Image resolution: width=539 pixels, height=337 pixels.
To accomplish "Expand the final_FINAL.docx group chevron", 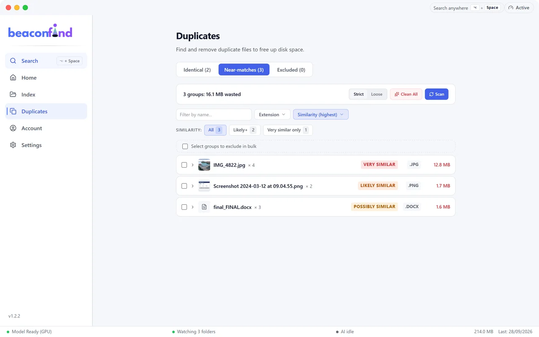I will pyautogui.click(x=192, y=207).
